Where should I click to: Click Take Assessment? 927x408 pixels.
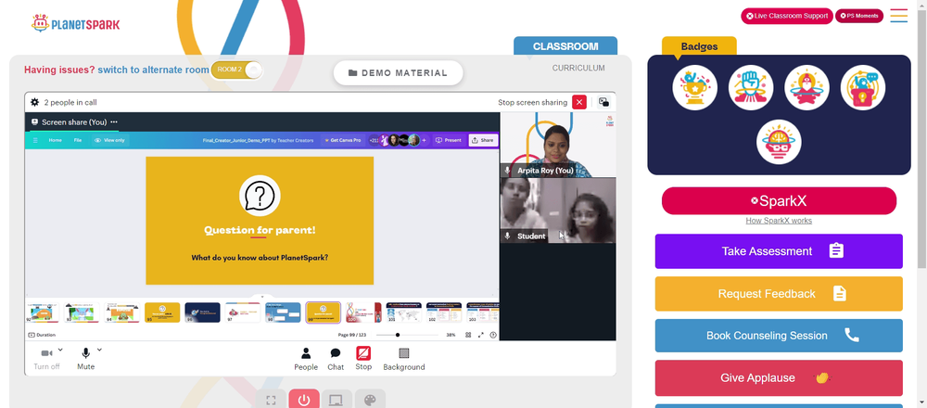point(779,251)
